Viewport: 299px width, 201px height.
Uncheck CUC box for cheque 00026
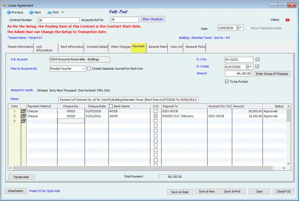point(156,116)
